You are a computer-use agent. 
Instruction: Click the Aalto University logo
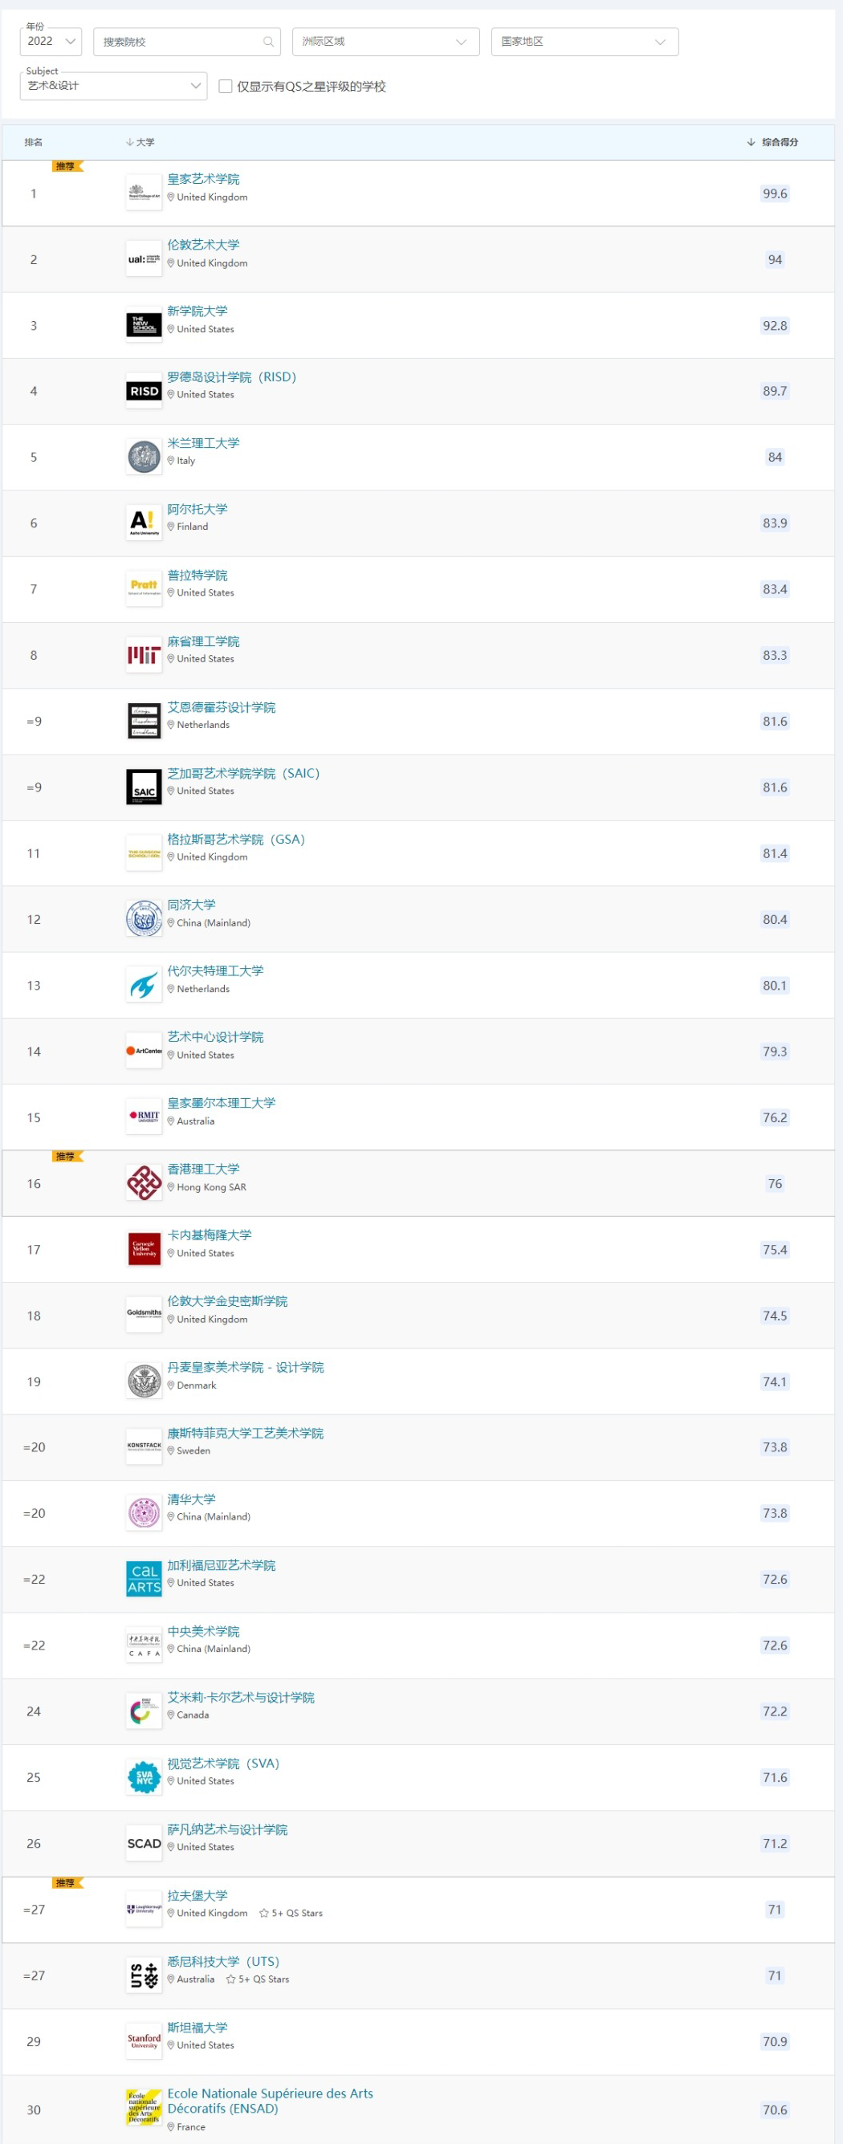144,523
